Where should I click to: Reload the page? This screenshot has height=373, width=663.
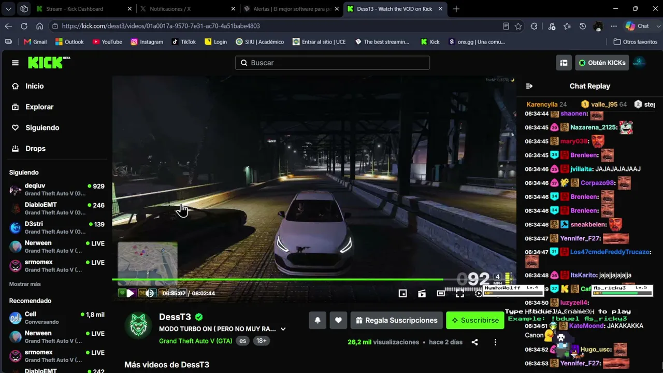click(x=24, y=26)
